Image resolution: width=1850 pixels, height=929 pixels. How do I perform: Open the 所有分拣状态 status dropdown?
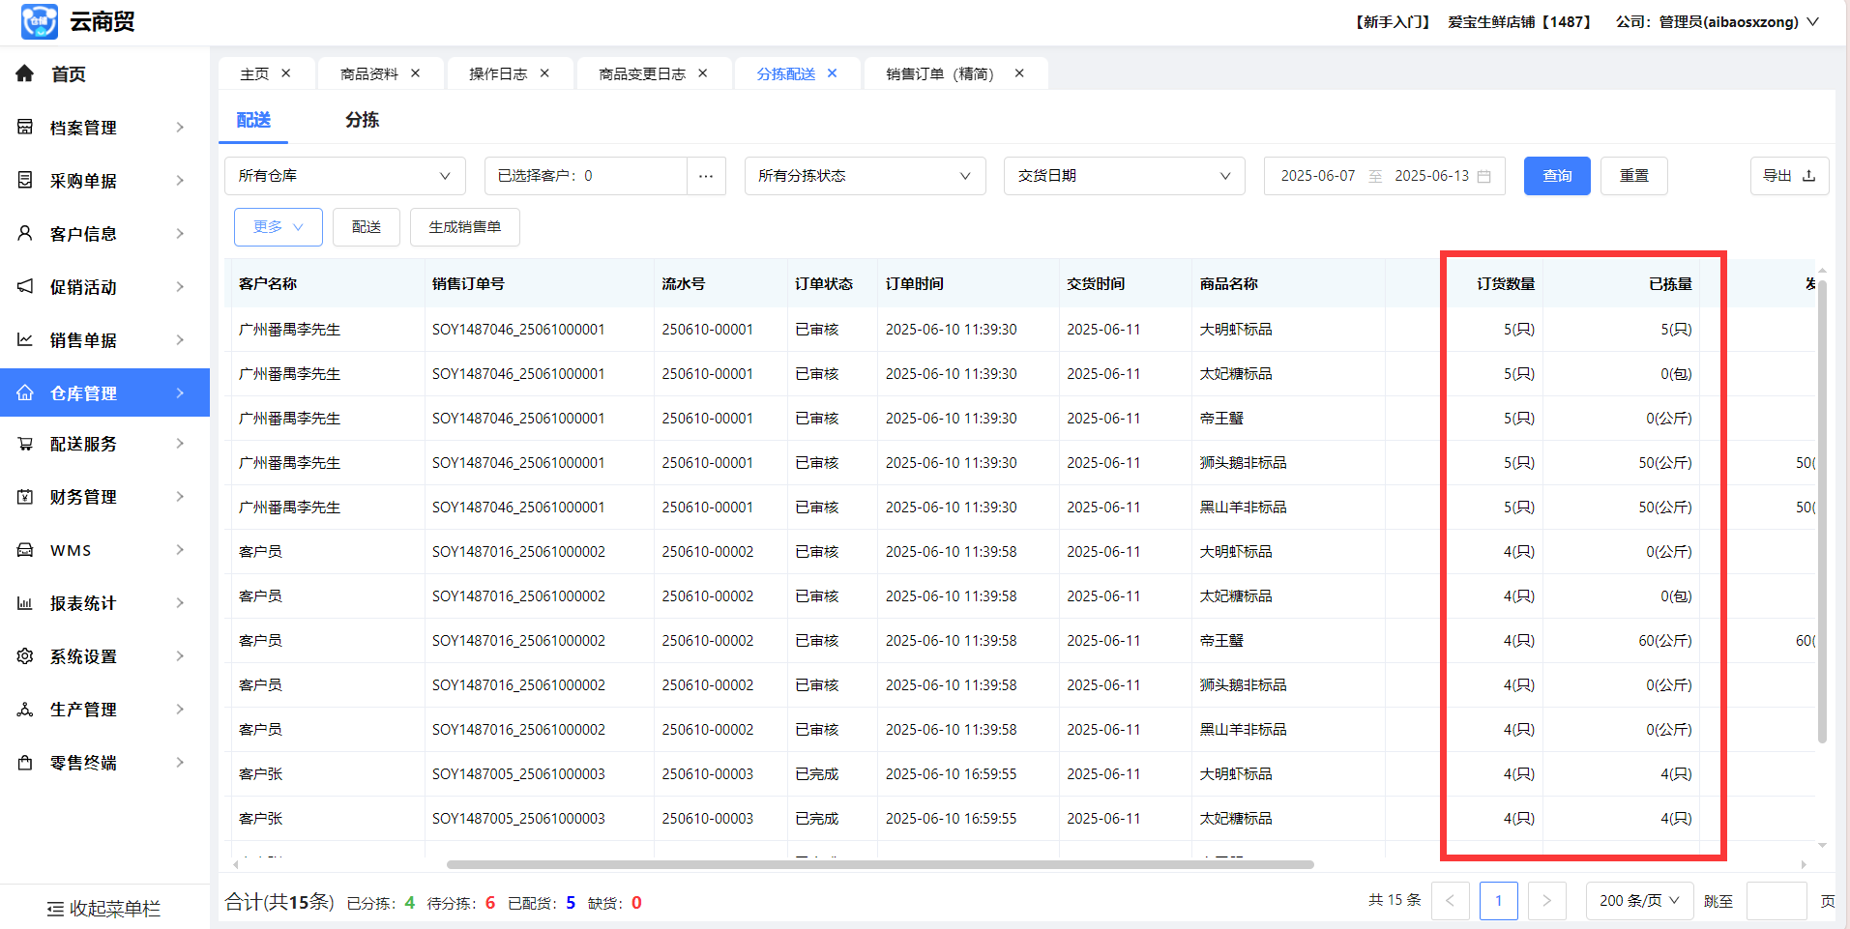(x=865, y=176)
